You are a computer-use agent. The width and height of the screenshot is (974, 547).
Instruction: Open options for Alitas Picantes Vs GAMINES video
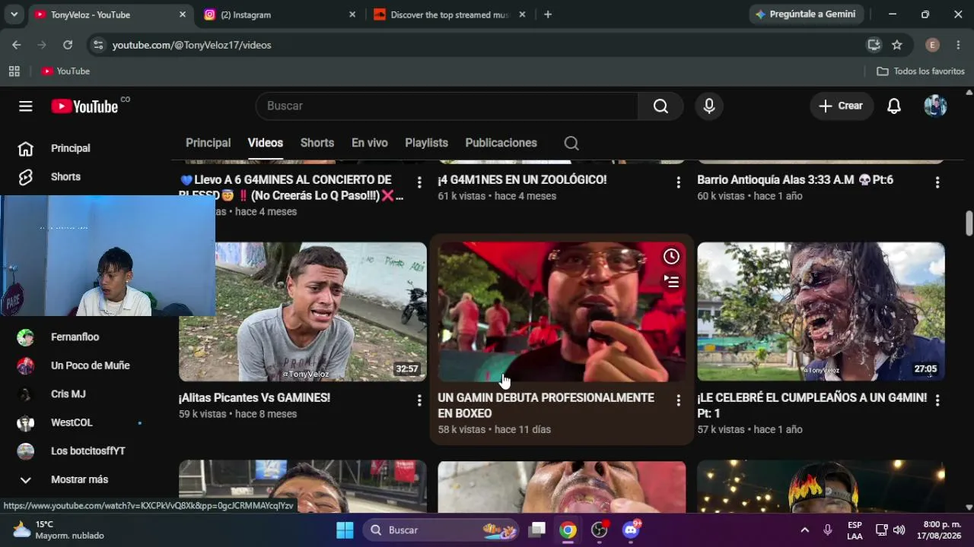click(x=419, y=400)
